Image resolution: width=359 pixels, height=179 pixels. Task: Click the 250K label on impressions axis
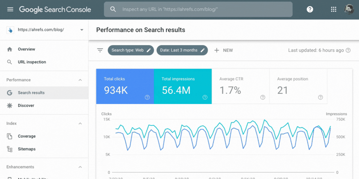click(341, 155)
